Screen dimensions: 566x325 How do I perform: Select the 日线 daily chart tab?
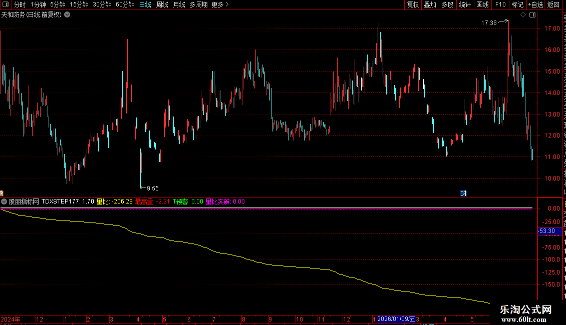[x=145, y=4]
